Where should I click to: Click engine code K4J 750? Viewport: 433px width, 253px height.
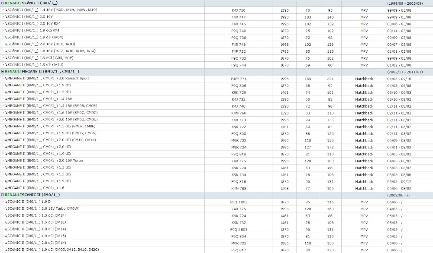[x=239, y=10]
